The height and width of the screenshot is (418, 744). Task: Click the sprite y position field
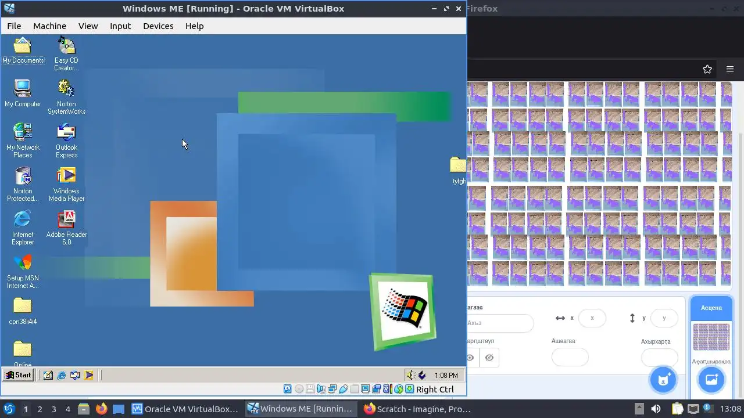tap(664, 318)
